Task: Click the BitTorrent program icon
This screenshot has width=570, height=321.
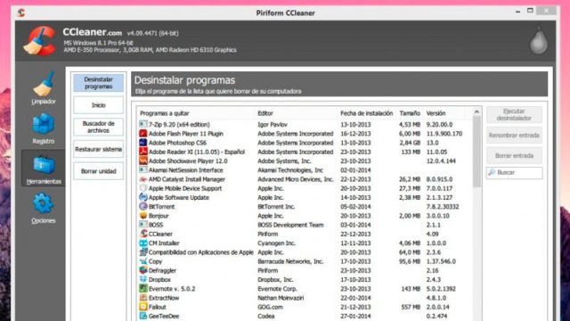Action: [x=143, y=206]
